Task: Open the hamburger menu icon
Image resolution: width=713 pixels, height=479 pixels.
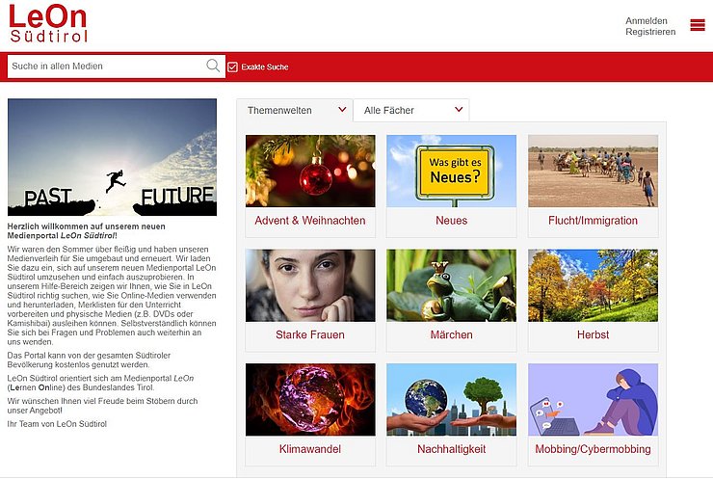Action: 698,25
